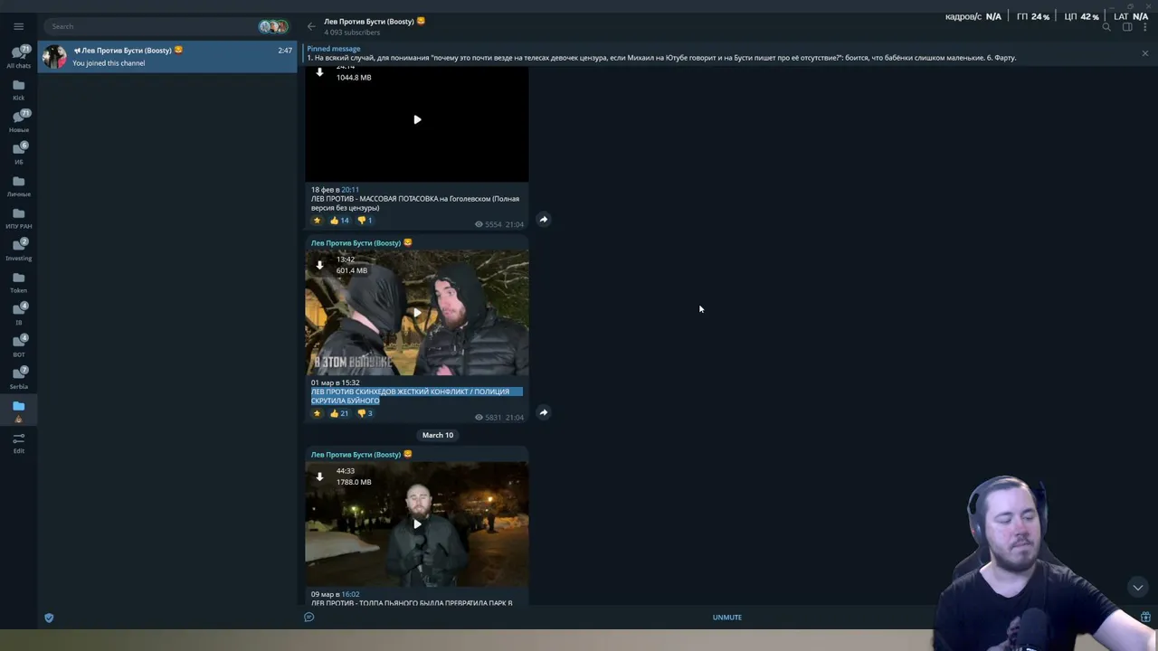Forward the СКИНХЕДОВ post
Image resolution: width=1158 pixels, height=651 pixels.
[x=544, y=412]
